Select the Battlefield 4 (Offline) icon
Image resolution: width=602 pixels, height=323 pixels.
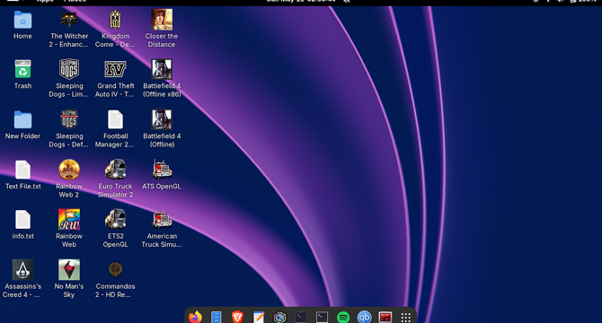click(162, 119)
